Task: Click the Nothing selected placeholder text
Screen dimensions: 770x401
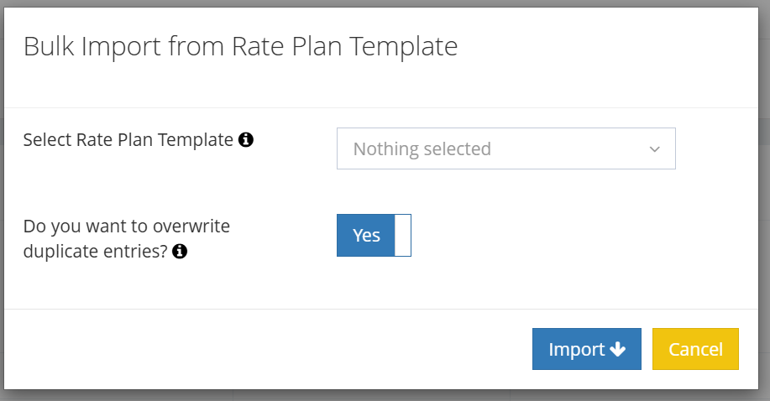Action: pyautogui.click(x=422, y=149)
